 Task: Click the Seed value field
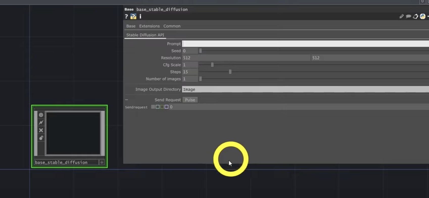[x=190, y=51]
